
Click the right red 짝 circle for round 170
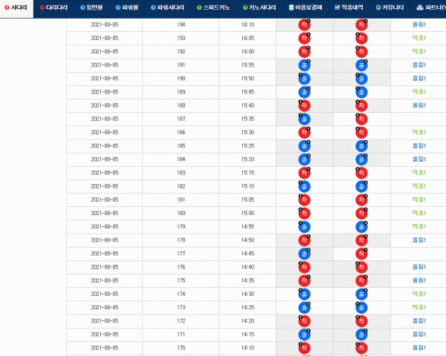pyautogui.click(x=361, y=348)
